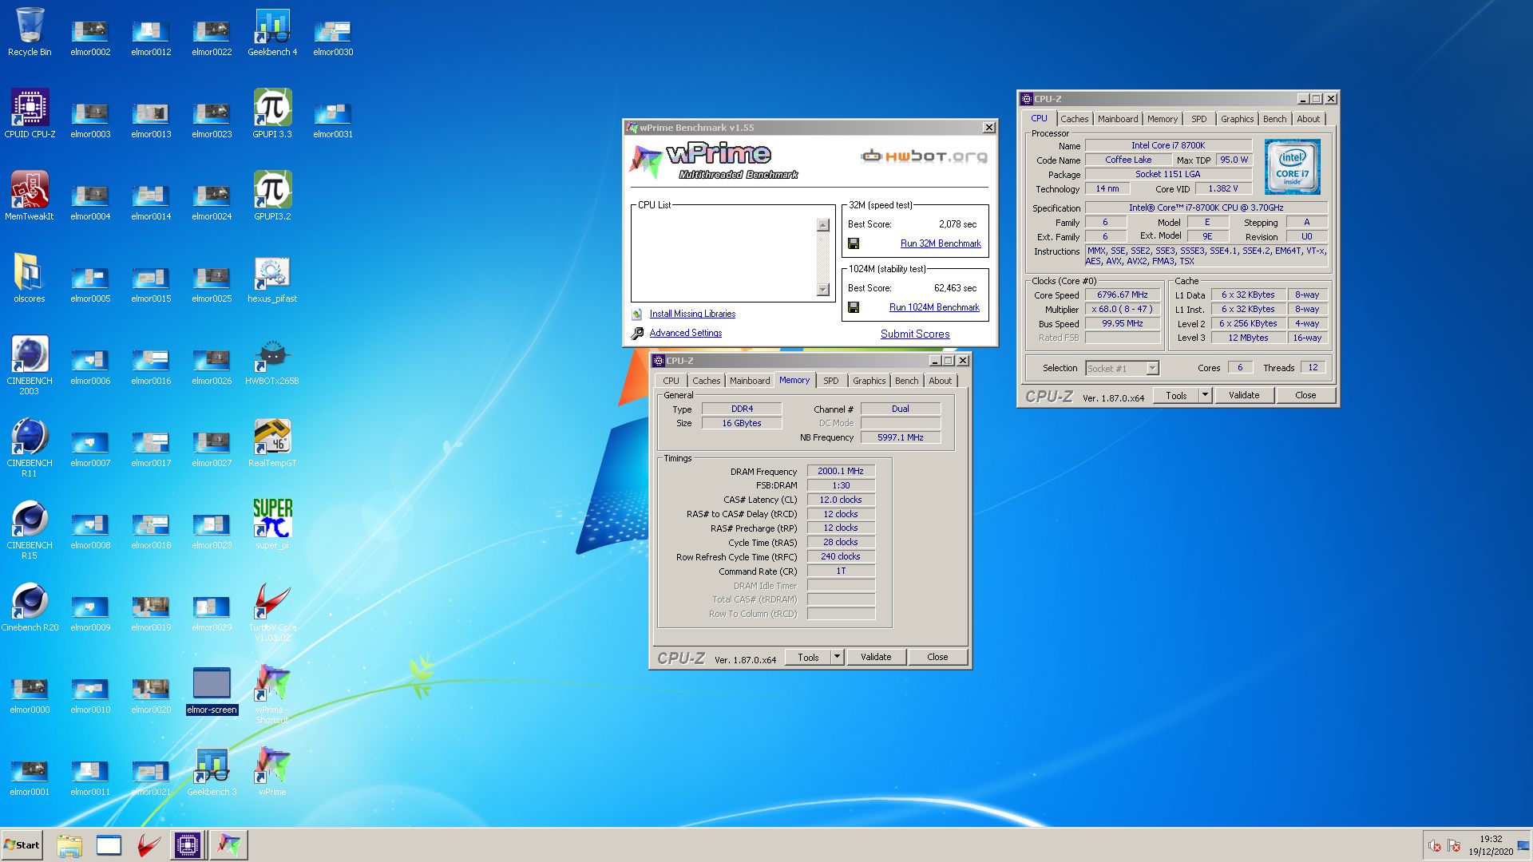Click DRAM Frequency value 2000.1 MHz
The image size is (1533, 862).
[x=841, y=471]
